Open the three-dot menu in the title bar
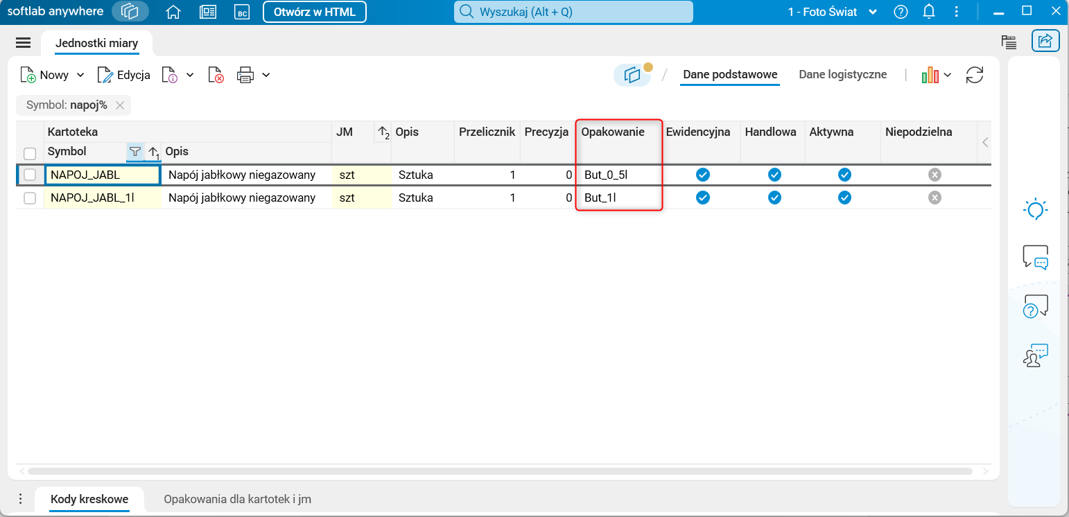 coord(957,12)
